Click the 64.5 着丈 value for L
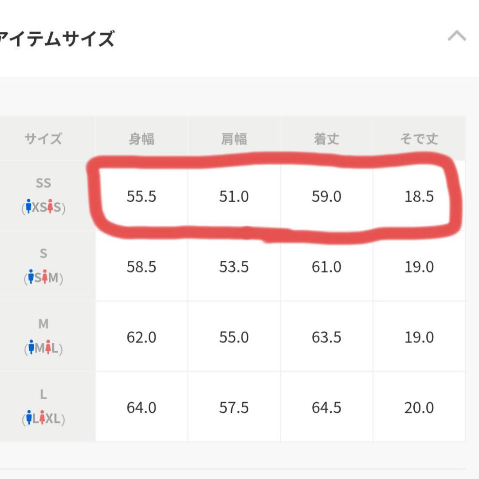The height and width of the screenshot is (479, 479). point(326,408)
